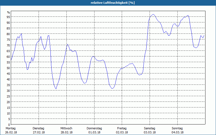Click the humidity minimum on Donnerstag
Image resolution: width=216 pixels, height=135 pixels.
(112, 88)
